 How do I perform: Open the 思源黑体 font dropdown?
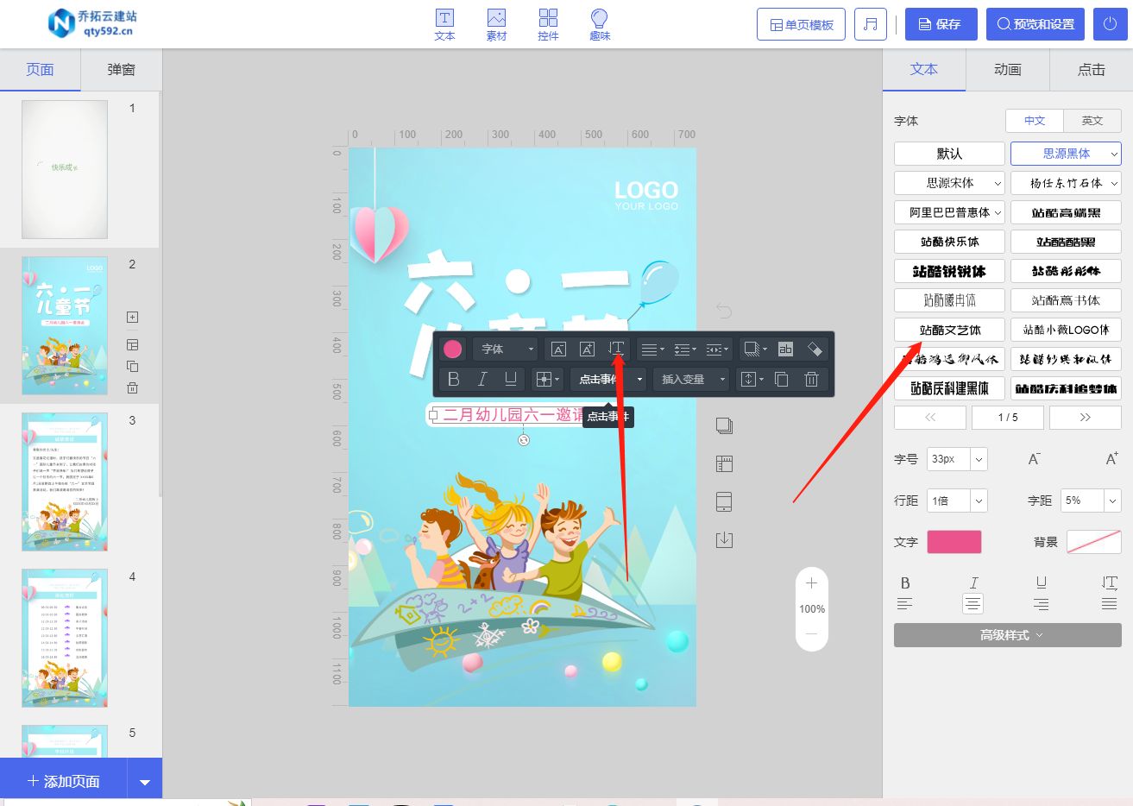point(1066,154)
